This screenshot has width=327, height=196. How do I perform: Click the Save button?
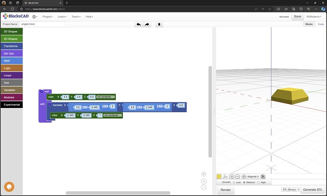pos(298,17)
